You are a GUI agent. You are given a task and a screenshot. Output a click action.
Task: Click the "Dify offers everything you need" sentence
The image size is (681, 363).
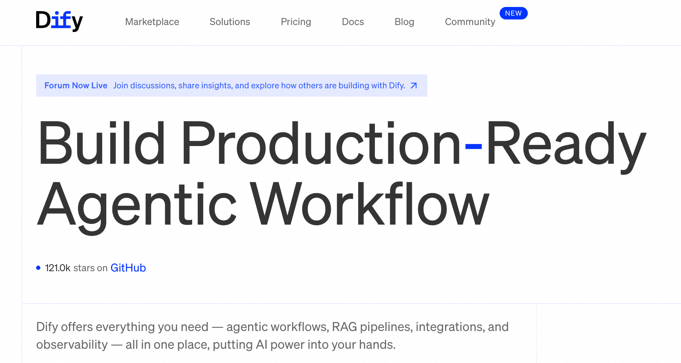tap(272, 327)
